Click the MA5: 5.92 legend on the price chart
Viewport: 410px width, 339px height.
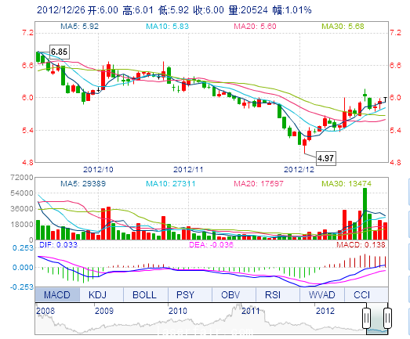(79, 27)
